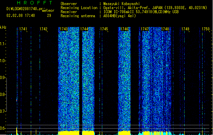
Task: Click the Receiving Location label
Action: (79, 8)
